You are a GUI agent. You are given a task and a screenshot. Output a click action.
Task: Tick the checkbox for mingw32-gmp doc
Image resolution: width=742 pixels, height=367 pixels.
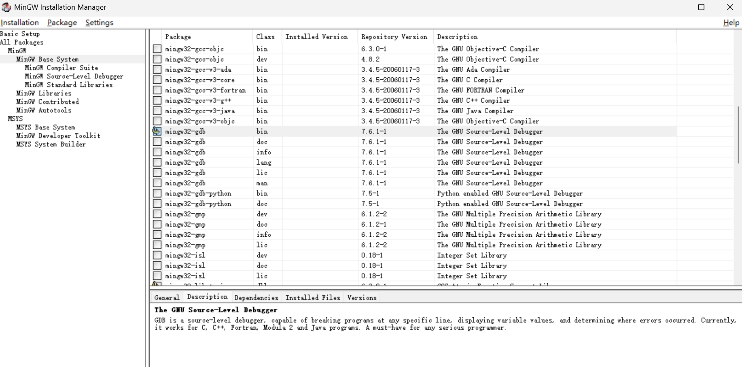coord(157,224)
